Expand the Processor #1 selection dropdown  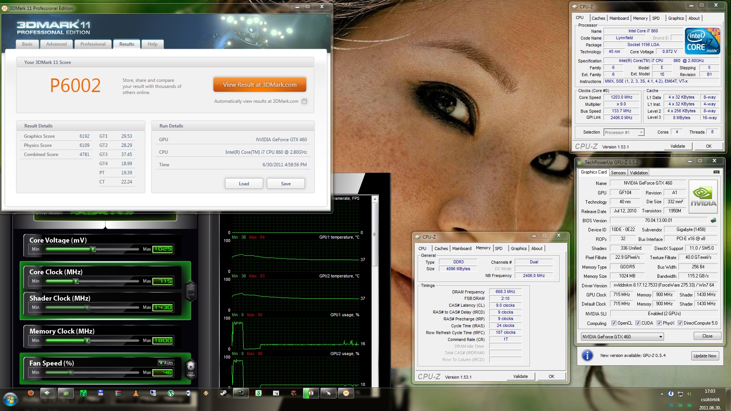(641, 132)
